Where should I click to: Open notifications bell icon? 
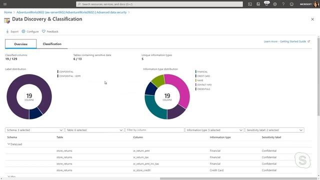coord(266,4)
